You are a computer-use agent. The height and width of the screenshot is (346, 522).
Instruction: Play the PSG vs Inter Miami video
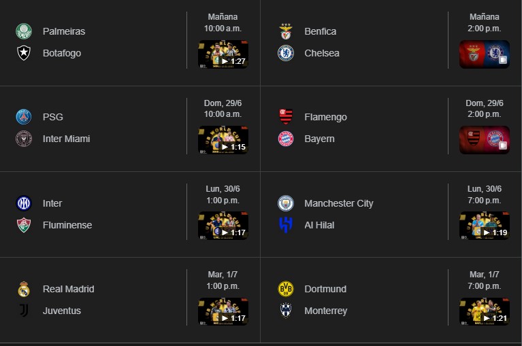(223, 141)
